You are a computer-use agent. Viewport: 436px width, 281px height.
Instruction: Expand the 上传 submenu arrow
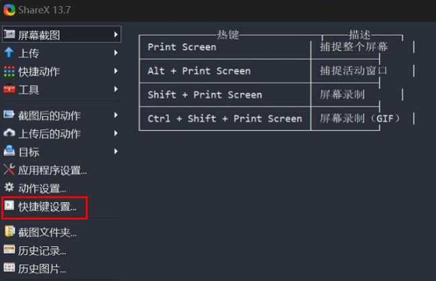(116, 53)
